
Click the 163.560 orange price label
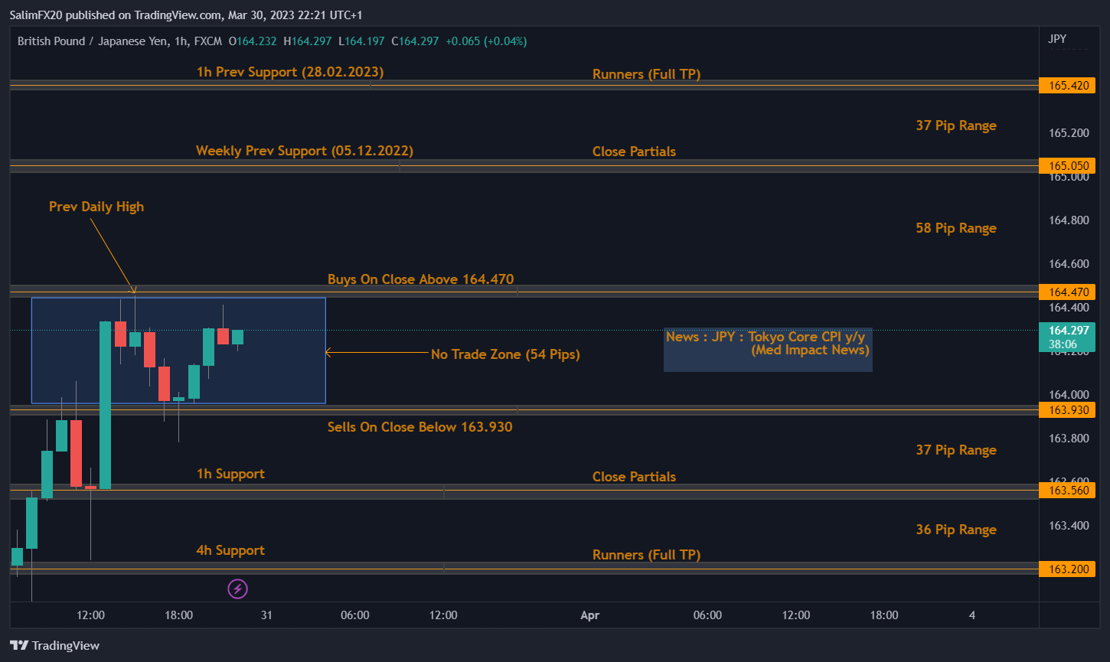tap(1066, 491)
